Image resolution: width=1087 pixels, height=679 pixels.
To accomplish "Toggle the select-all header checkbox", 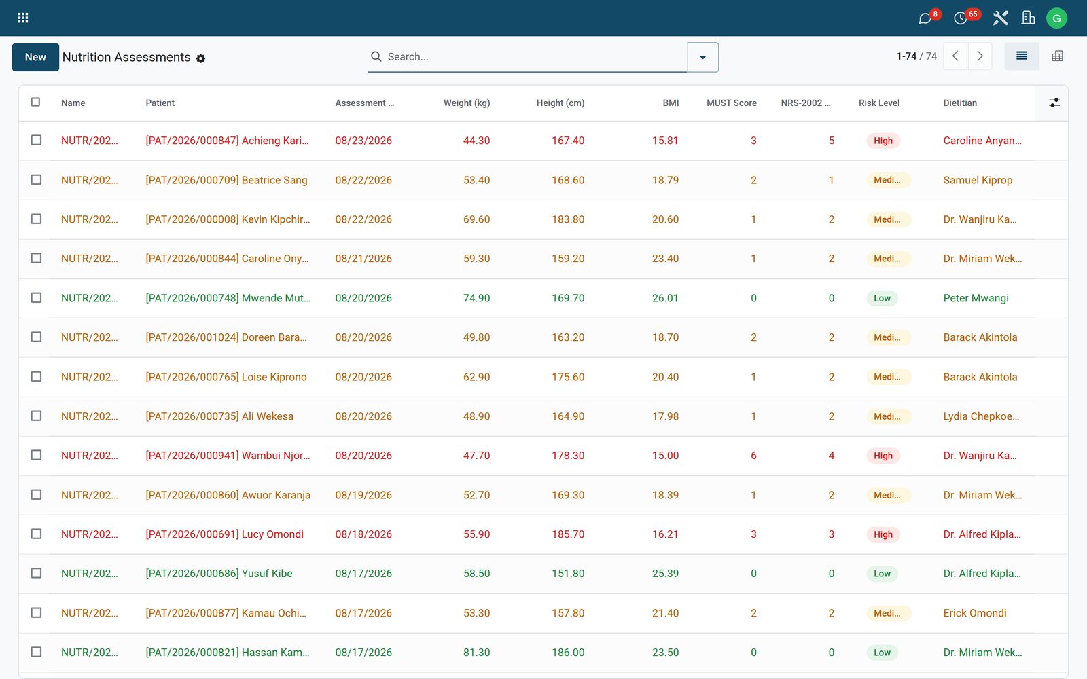I will pyautogui.click(x=35, y=102).
